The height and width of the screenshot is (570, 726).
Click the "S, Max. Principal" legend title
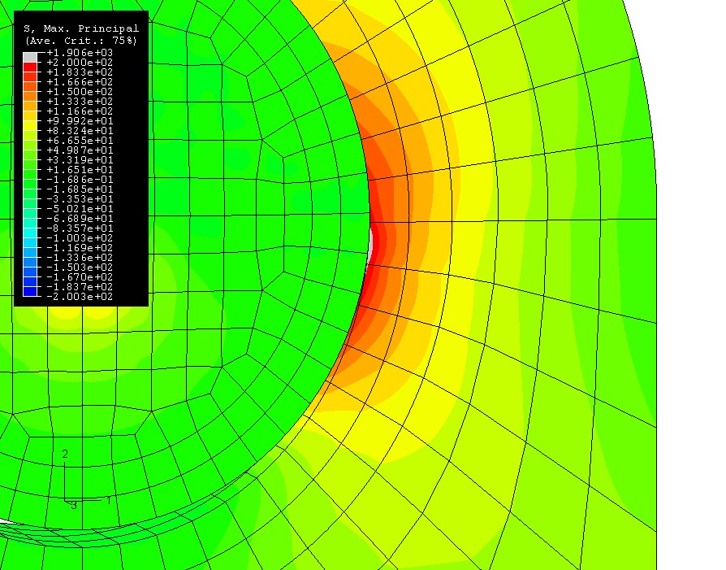(80, 28)
